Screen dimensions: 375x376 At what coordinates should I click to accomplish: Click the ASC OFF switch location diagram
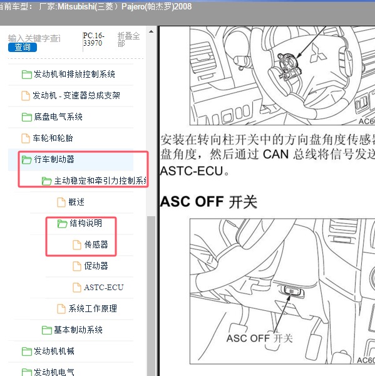[x=282, y=291]
